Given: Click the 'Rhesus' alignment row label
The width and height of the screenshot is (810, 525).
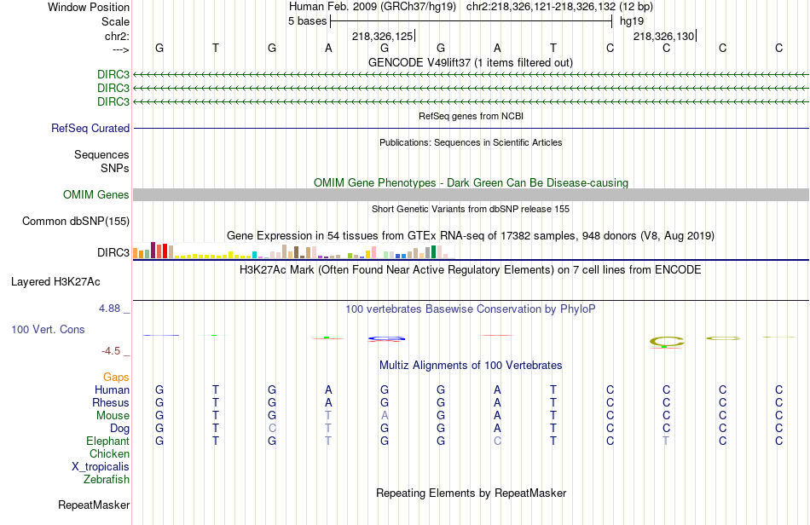Looking at the screenshot, I should [111, 402].
